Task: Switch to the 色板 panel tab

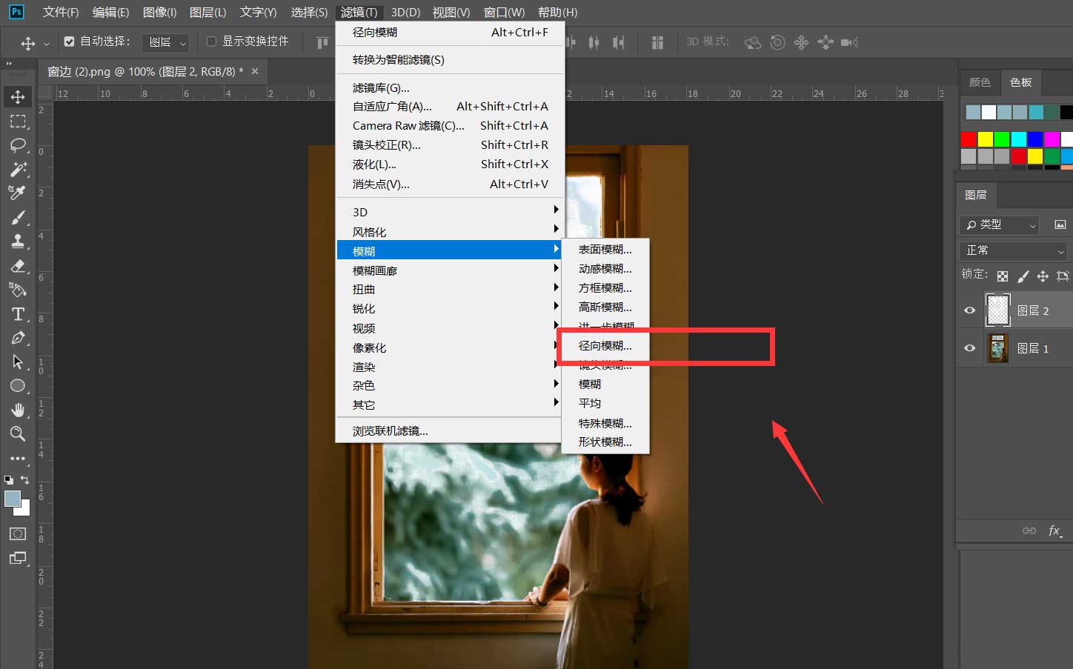Action: [1020, 82]
